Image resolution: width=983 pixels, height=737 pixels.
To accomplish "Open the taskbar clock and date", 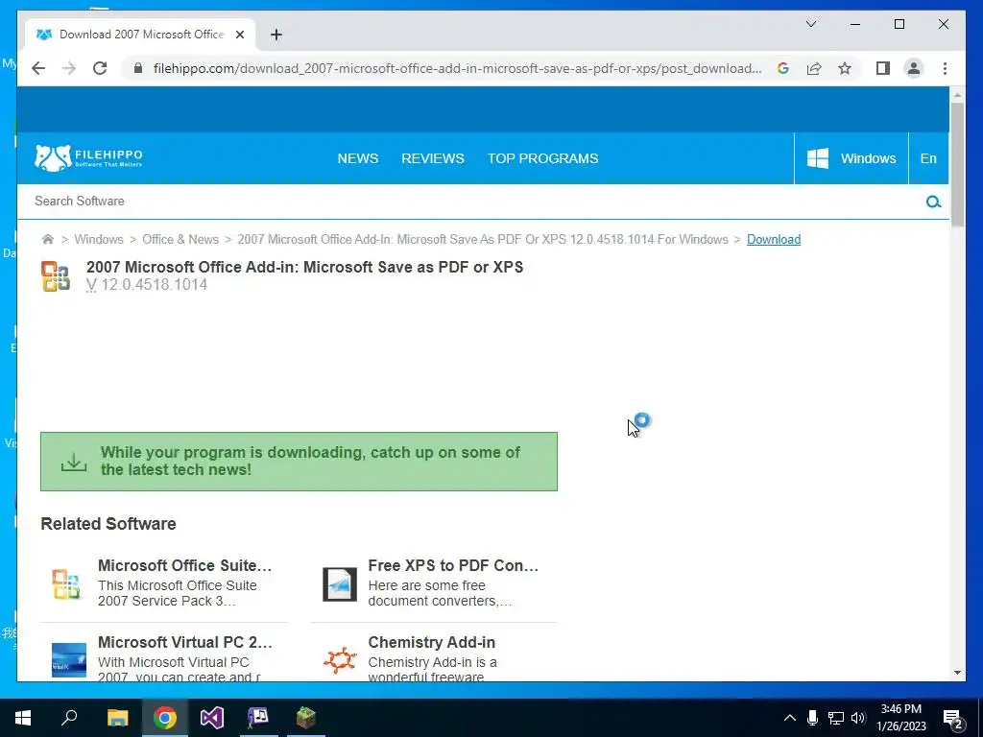I will pyautogui.click(x=901, y=718).
